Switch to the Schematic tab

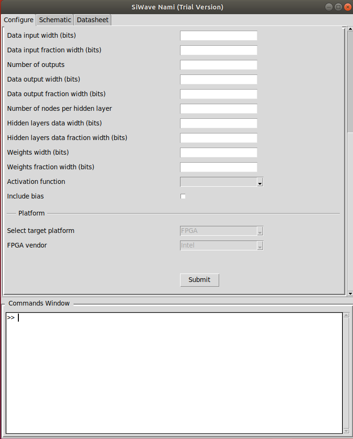pos(55,20)
